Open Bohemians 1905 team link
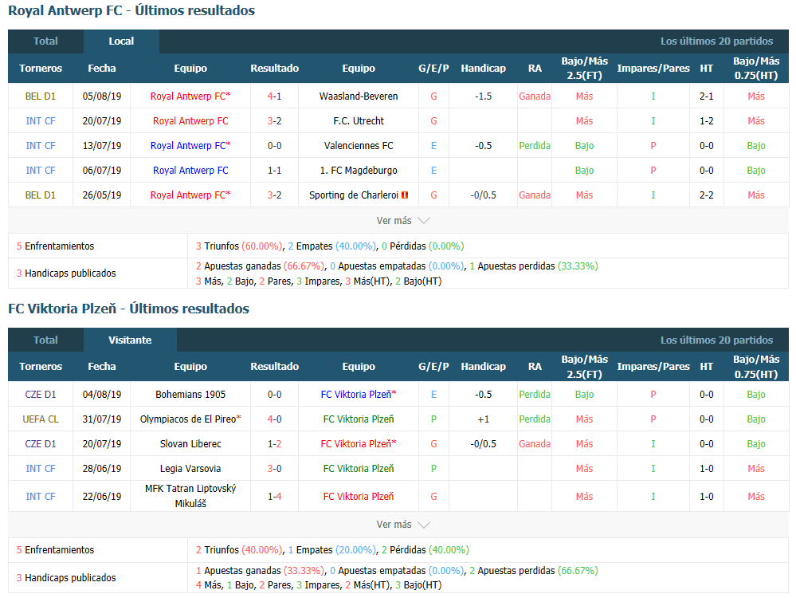796x598 pixels. point(190,394)
